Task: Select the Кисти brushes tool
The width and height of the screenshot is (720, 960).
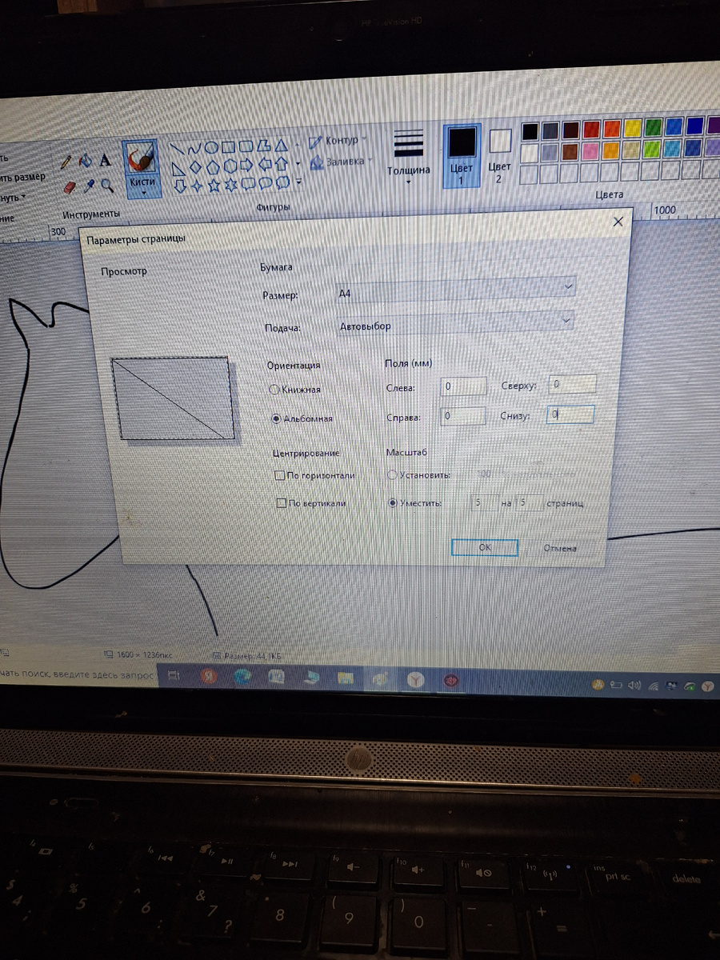Action: tap(142, 169)
